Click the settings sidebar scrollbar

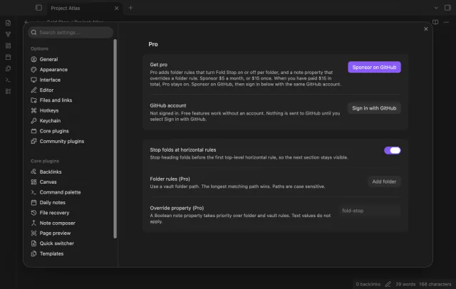pos(115,139)
